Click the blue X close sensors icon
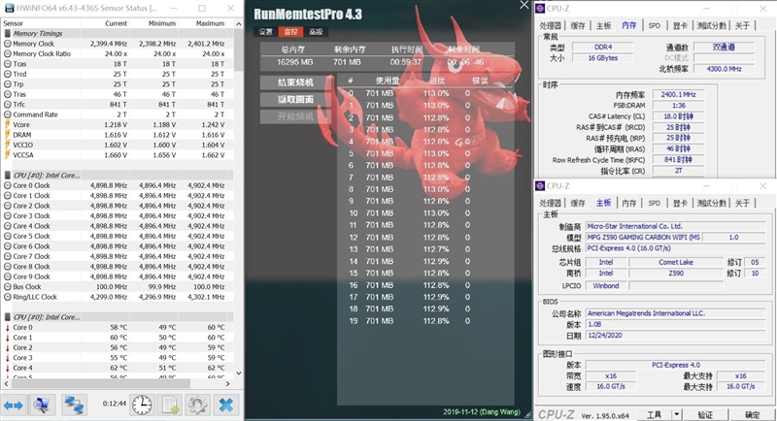This screenshot has height=421, width=777. pyautogui.click(x=226, y=405)
